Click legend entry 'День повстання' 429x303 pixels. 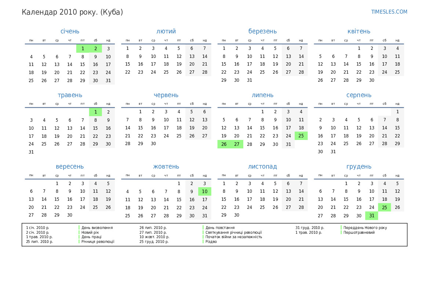(220, 228)
